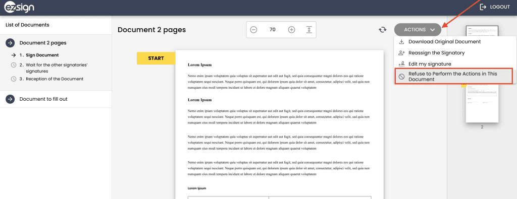Select Document to fill out
This screenshot has width=517, height=199.
(43, 99)
